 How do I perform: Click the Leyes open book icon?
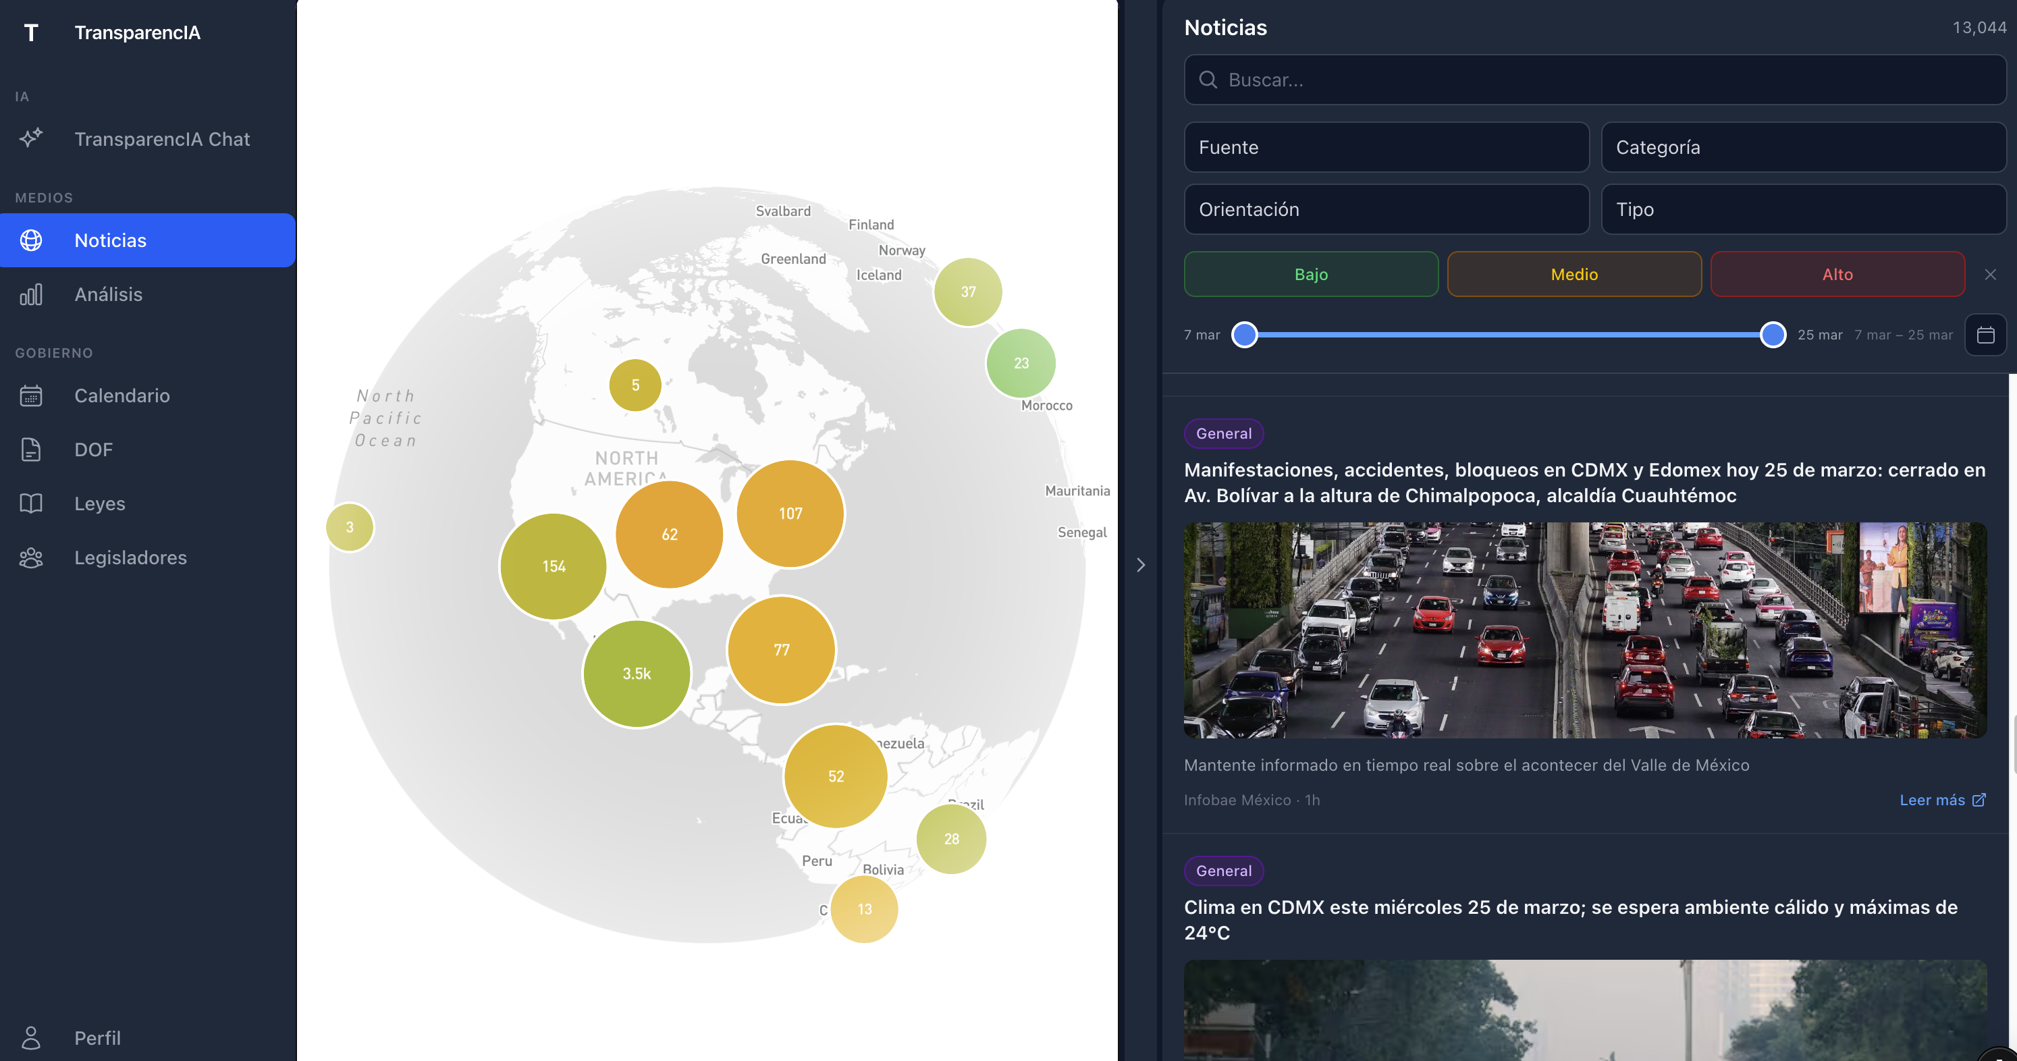(31, 504)
